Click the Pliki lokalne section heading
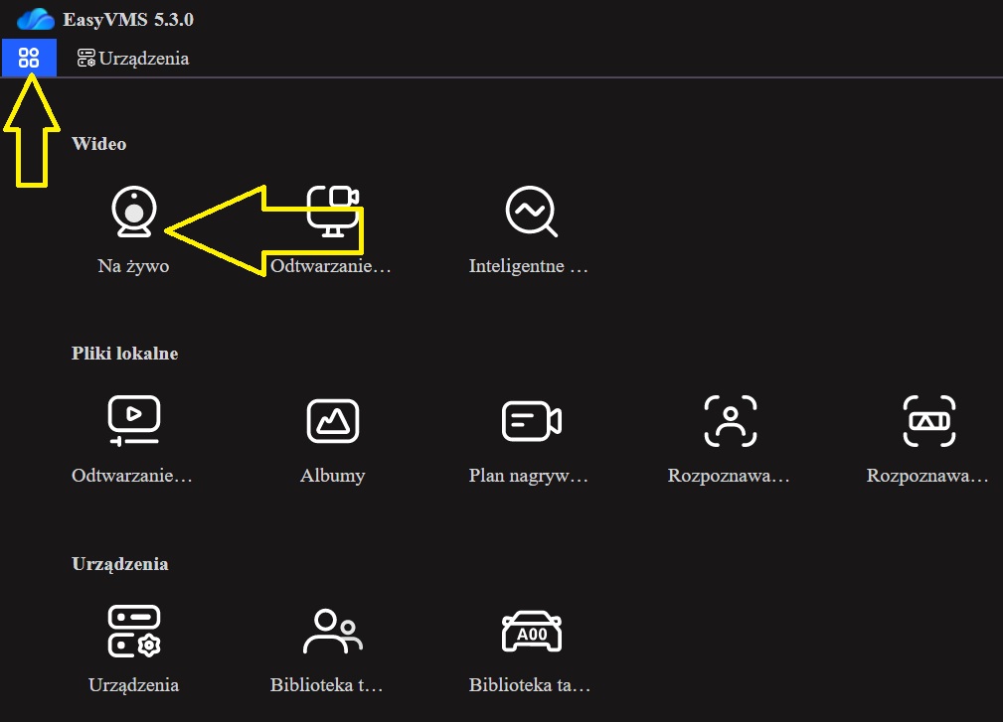This screenshot has height=722, width=1003. click(124, 354)
